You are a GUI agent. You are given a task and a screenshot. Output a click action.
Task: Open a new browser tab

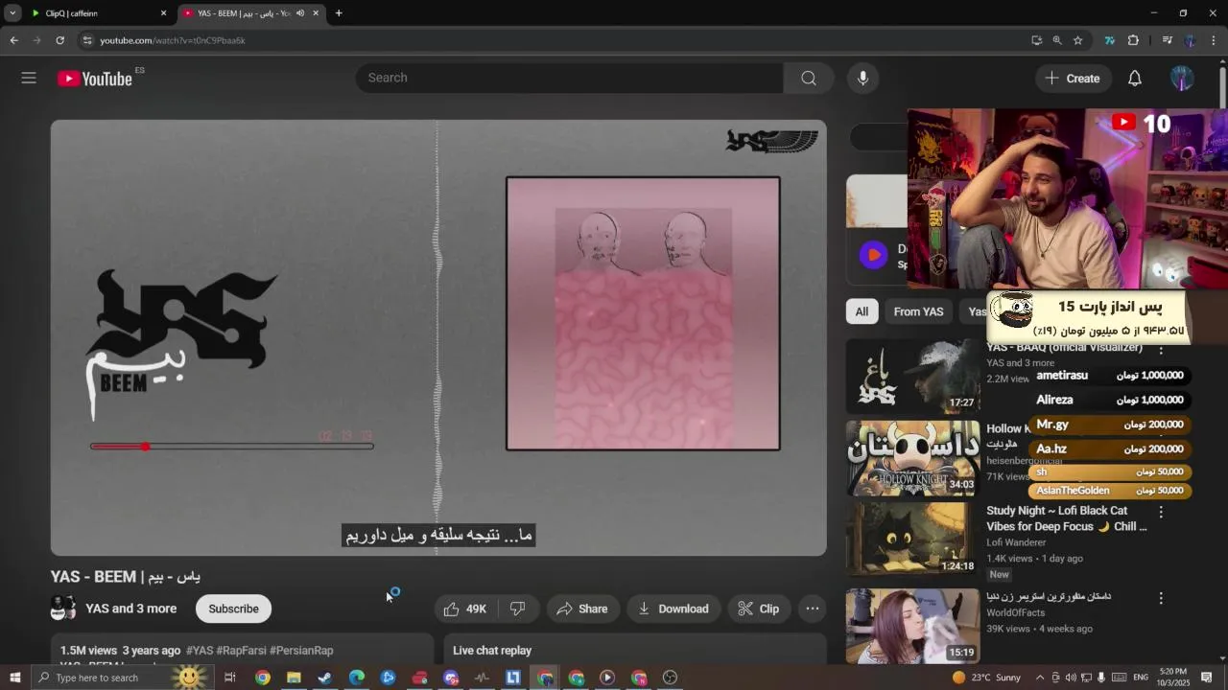tap(339, 13)
